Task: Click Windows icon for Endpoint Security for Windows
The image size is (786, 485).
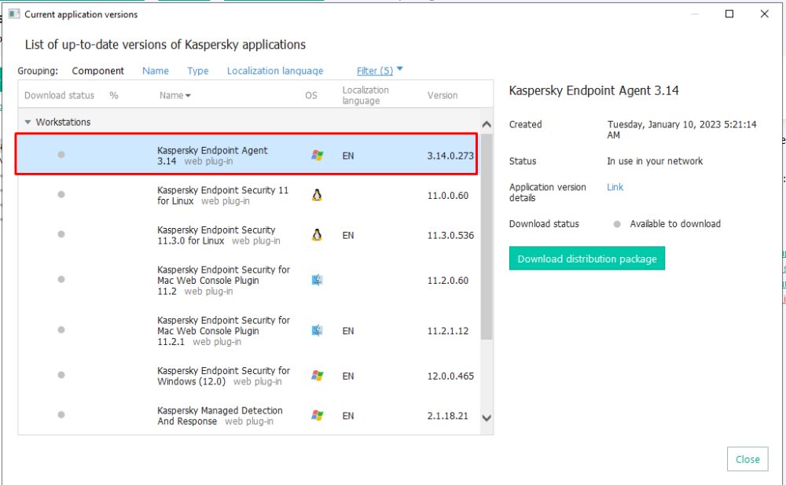Action: pyautogui.click(x=317, y=376)
